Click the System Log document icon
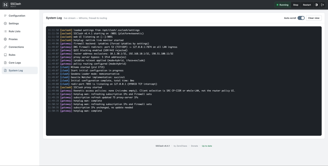 (x=5, y=71)
